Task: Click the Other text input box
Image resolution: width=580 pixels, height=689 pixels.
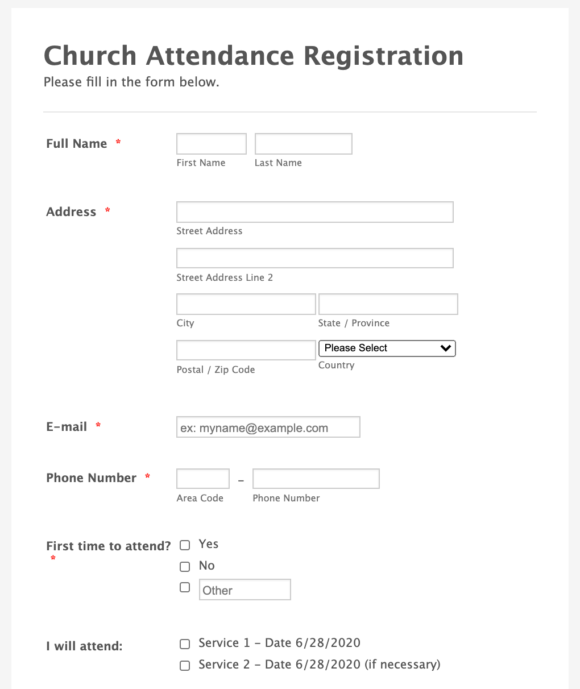Action: tap(245, 590)
